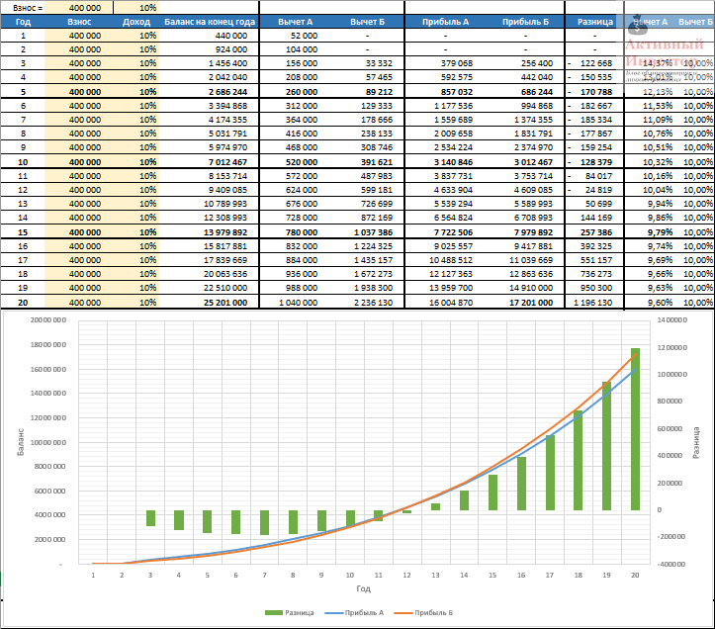
Task: Click the Баланс на конец года header
Action: pos(210,22)
